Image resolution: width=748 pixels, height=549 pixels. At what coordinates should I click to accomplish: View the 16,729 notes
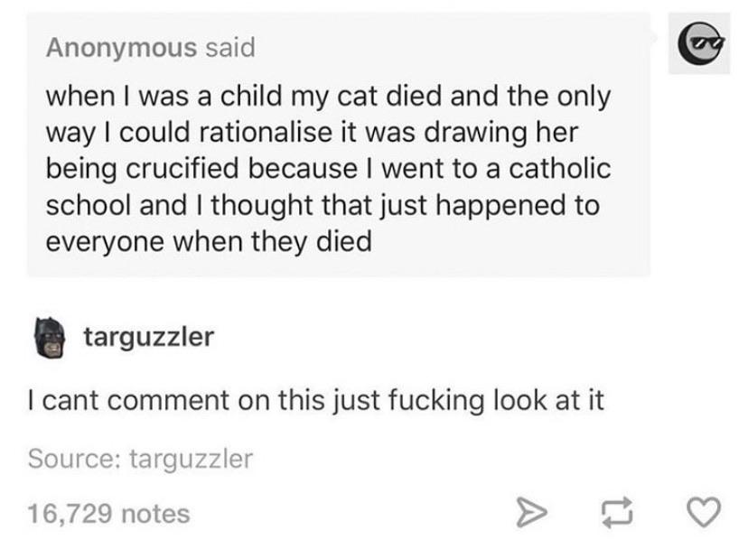click(108, 514)
